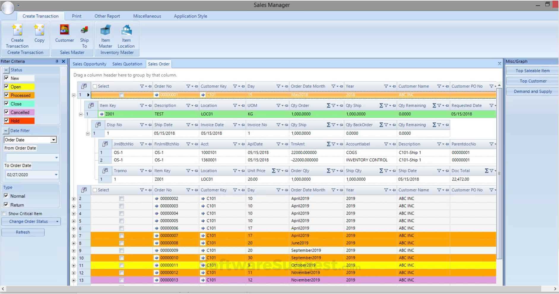Click the Ship To icon
The image size is (559, 294).
[84, 33]
